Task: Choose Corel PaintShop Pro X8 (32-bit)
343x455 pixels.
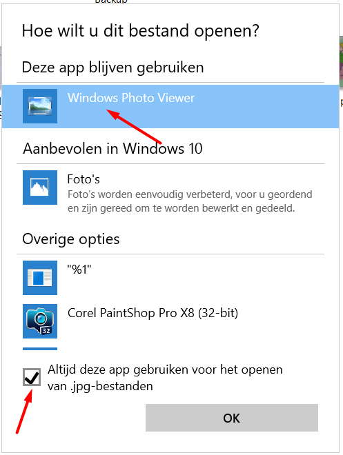Action: pyautogui.click(x=153, y=313)
